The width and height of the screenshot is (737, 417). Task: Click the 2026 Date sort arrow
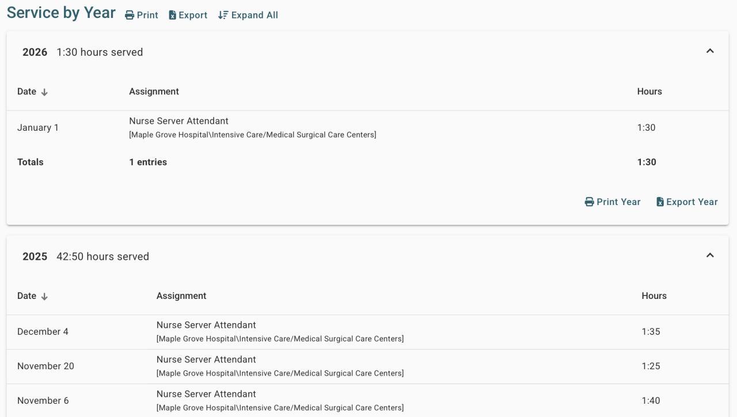[44, 92]
